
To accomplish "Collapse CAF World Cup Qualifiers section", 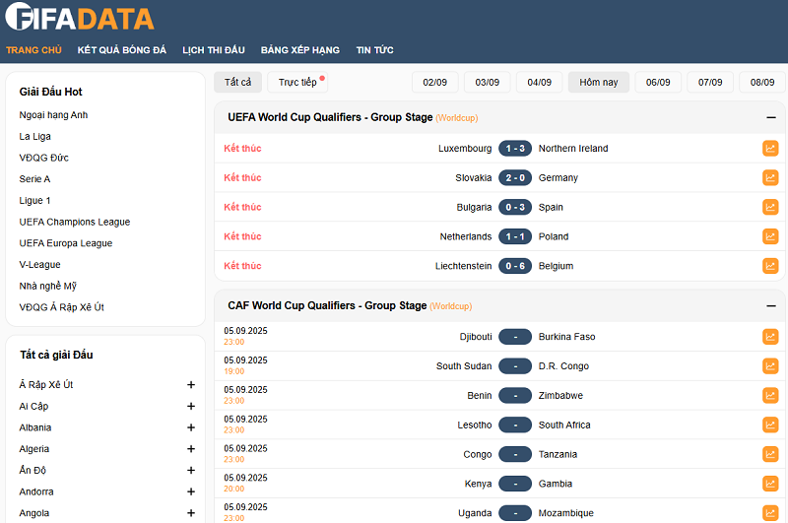I will pyautogui.click(x=771, y=306).
